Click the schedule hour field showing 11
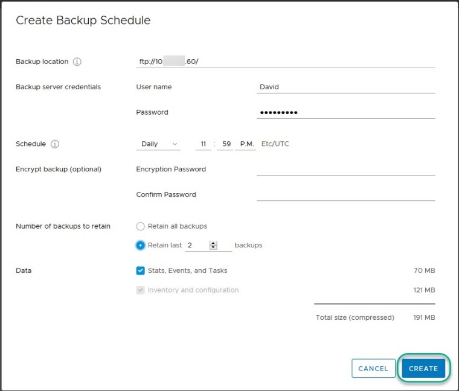Screen dimensions: 459x391 [203, 144]
